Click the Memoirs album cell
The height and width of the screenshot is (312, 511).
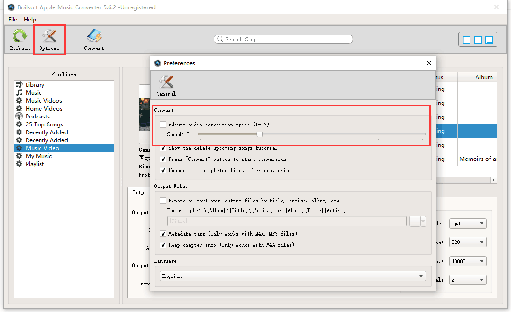click(477, 159)
